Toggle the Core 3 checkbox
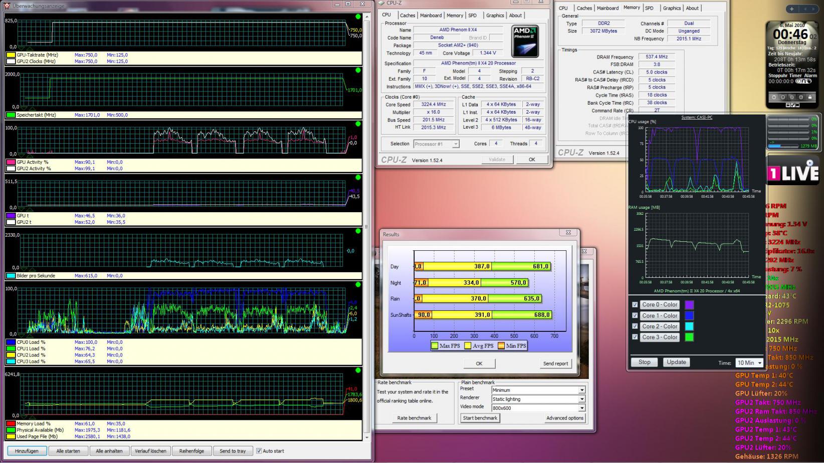Viewport: 824px width, 463px height. click(635, 337)
